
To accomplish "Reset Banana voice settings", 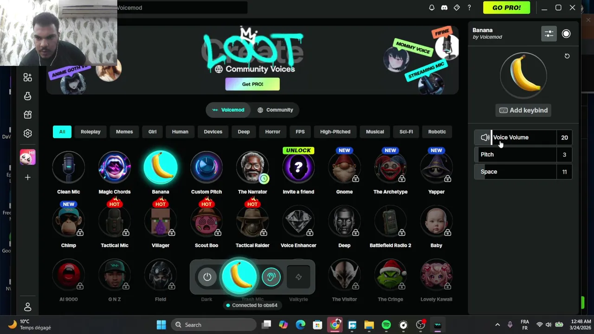I will coord(567,56).
